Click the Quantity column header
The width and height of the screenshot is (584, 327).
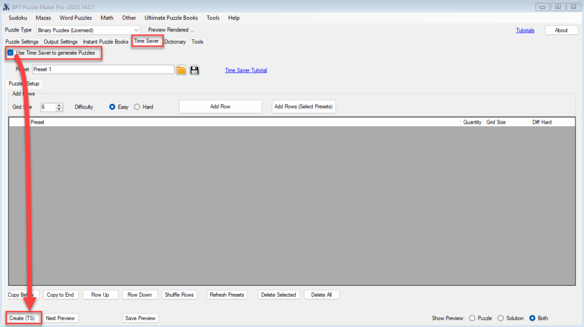click(472, 122)
